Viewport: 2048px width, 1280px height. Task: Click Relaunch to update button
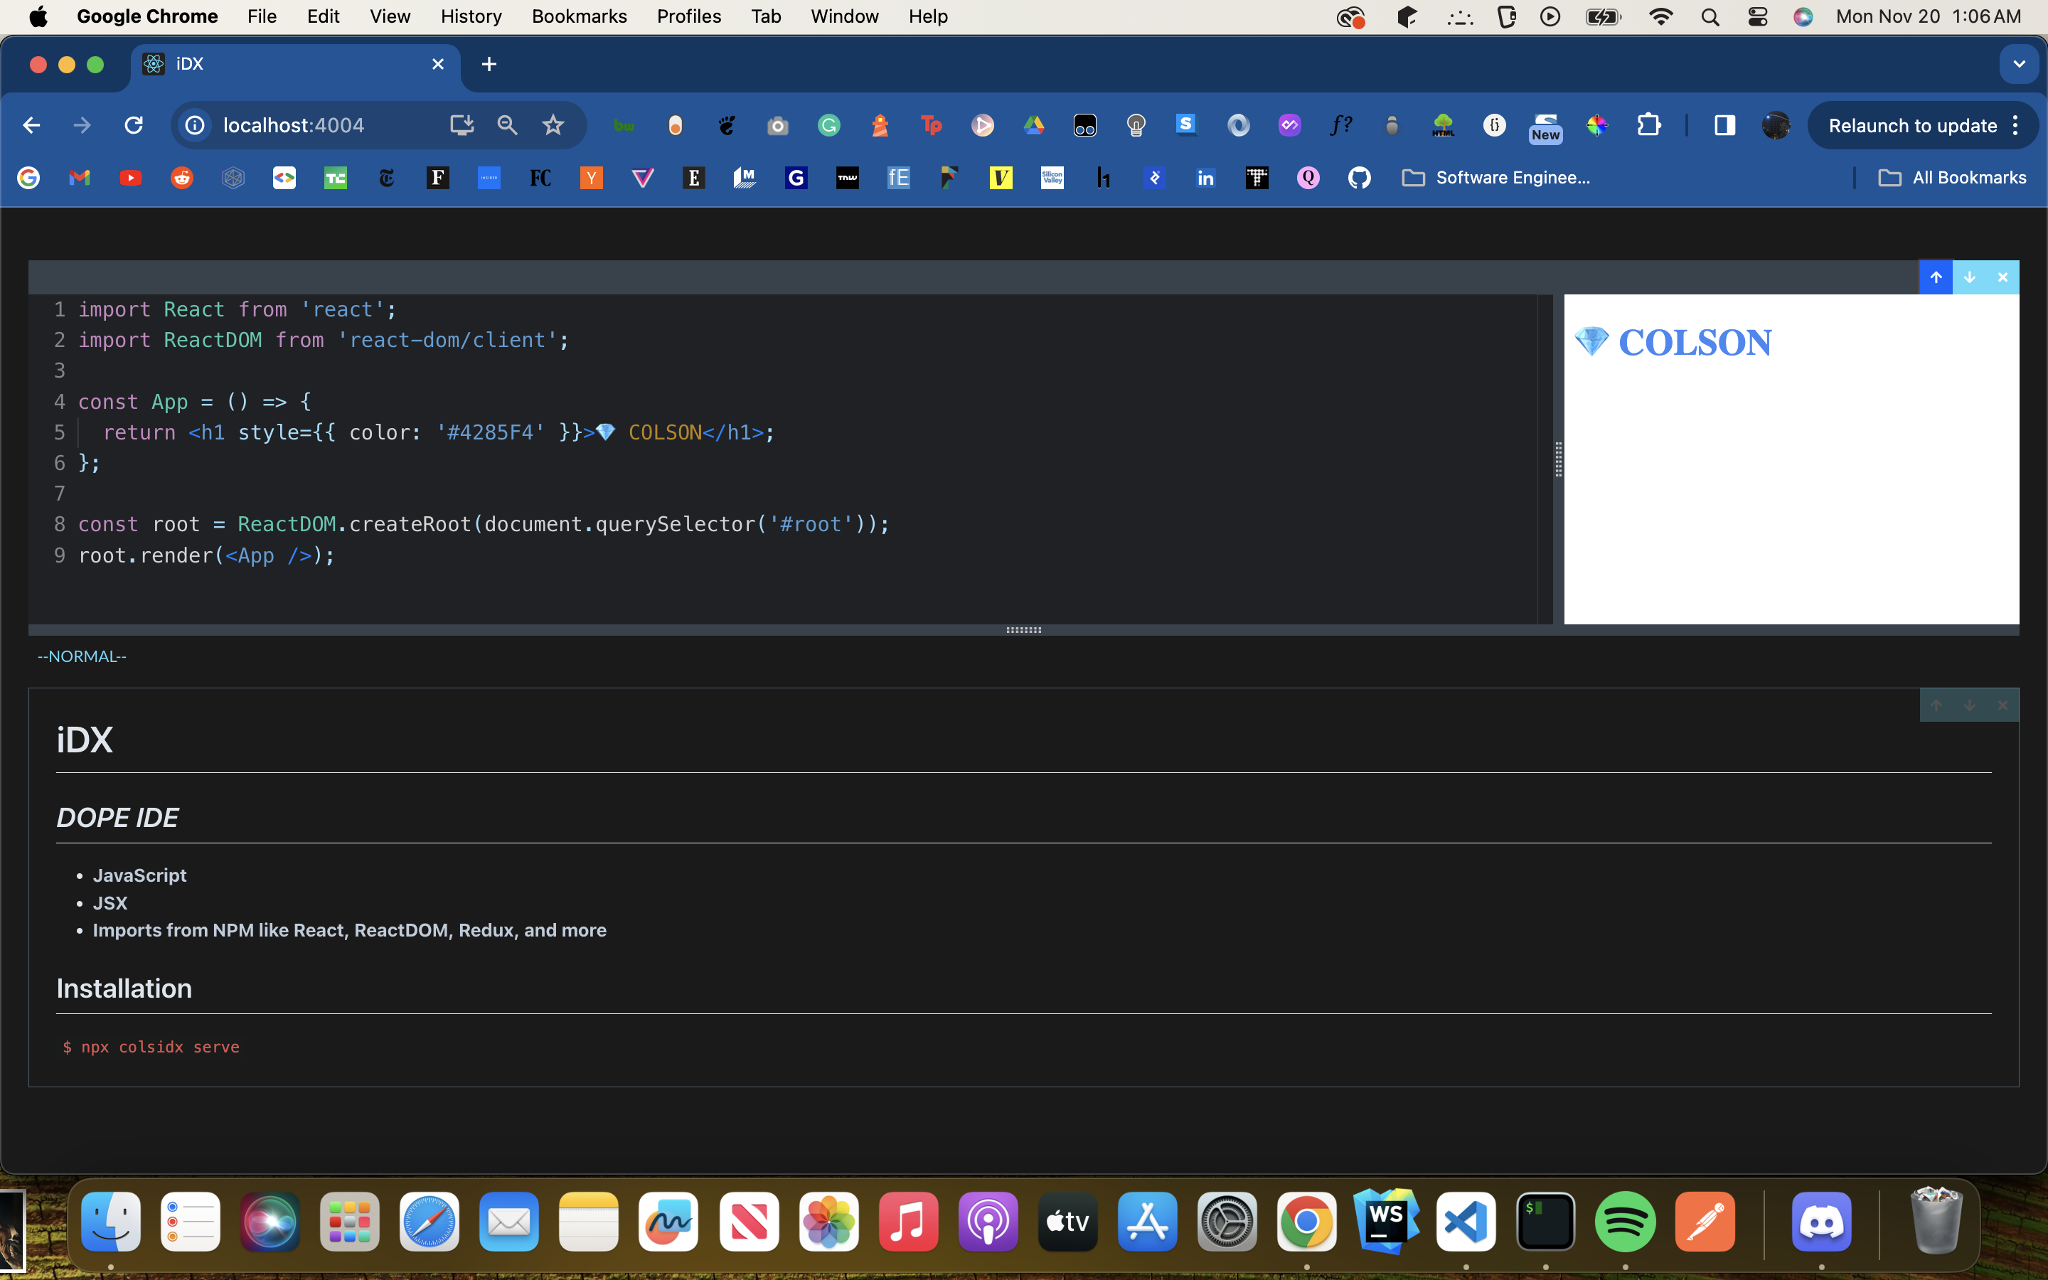(1911, 126)
